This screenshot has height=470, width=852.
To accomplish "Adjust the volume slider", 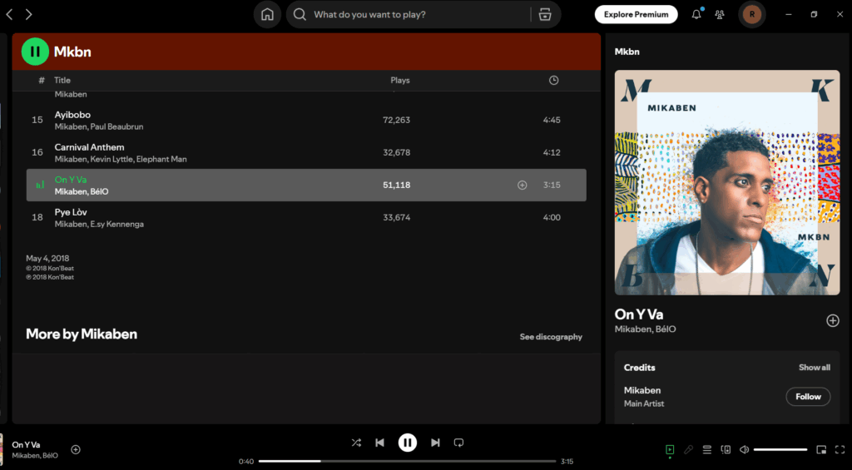I will click(x=780, y=449).
